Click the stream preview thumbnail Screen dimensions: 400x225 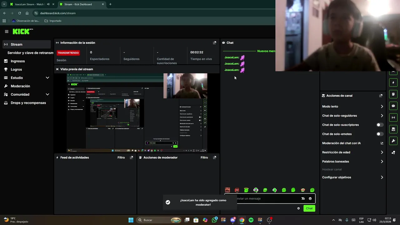pyautogui.click(x=137, y=113)
